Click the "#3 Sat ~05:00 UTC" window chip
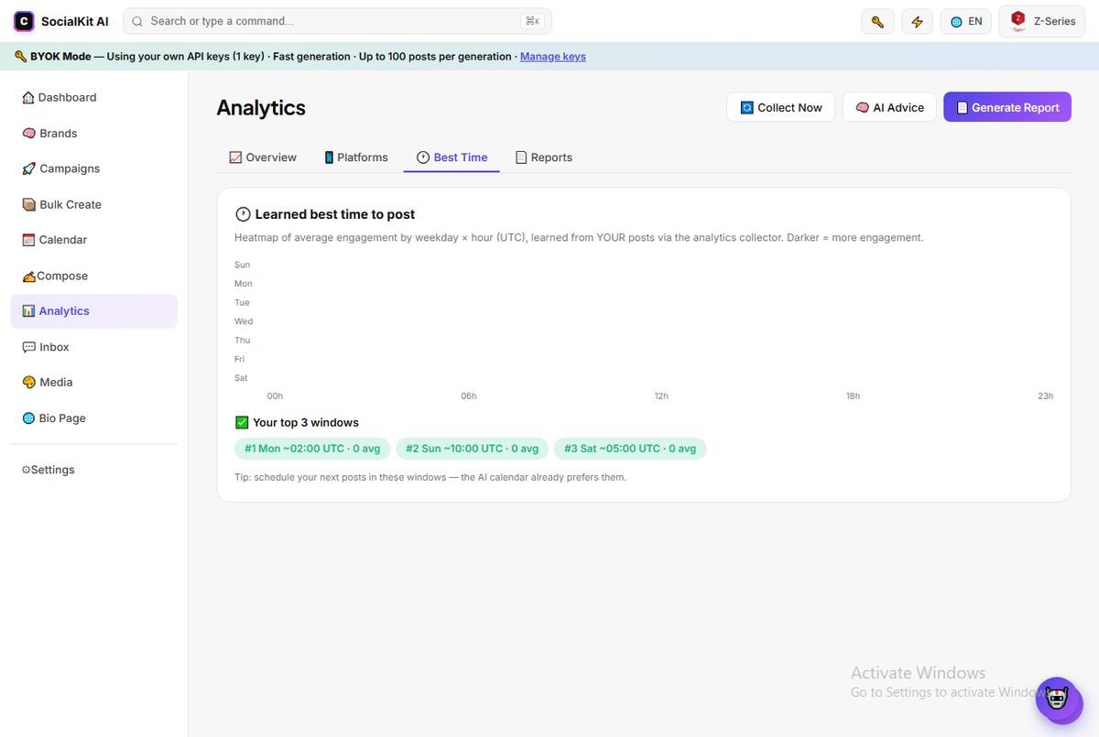 (630, 449)
